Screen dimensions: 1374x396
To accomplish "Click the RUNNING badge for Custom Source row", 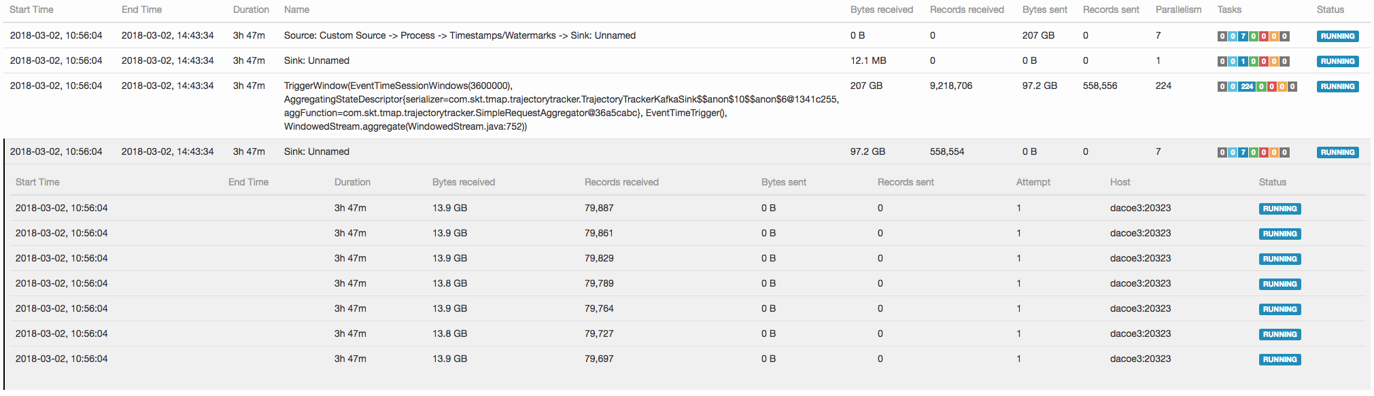I will 1337,36.
